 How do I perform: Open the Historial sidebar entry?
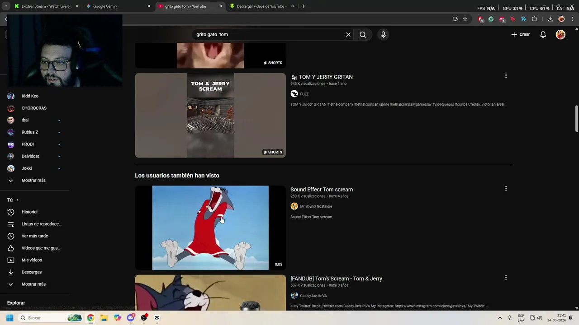tap(34, 212)
